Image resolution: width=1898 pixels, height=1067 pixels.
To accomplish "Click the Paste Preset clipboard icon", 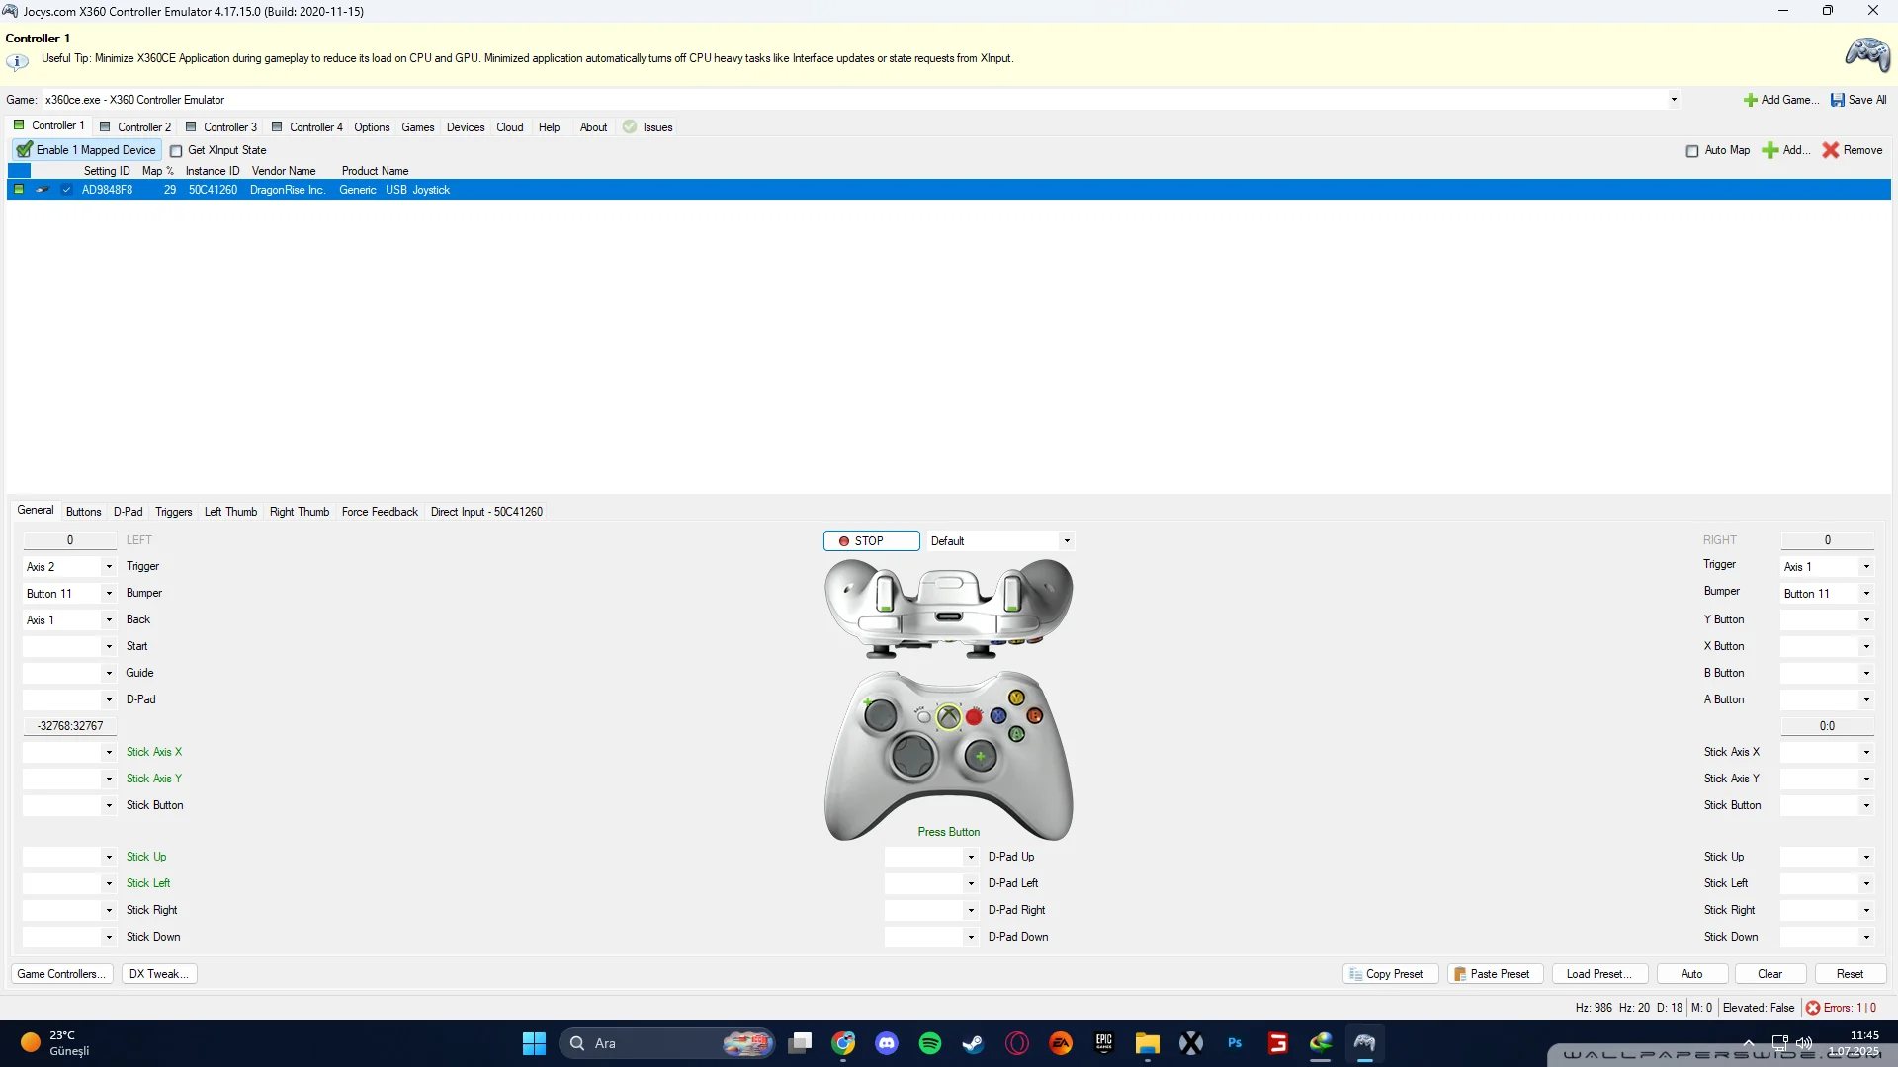I will (1460, 974).
